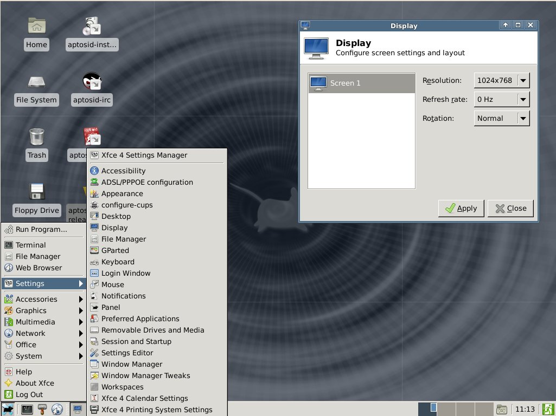Choose About Xfce from the menu
The width and height of the screenshot is (556, 416).
(43, 383)
